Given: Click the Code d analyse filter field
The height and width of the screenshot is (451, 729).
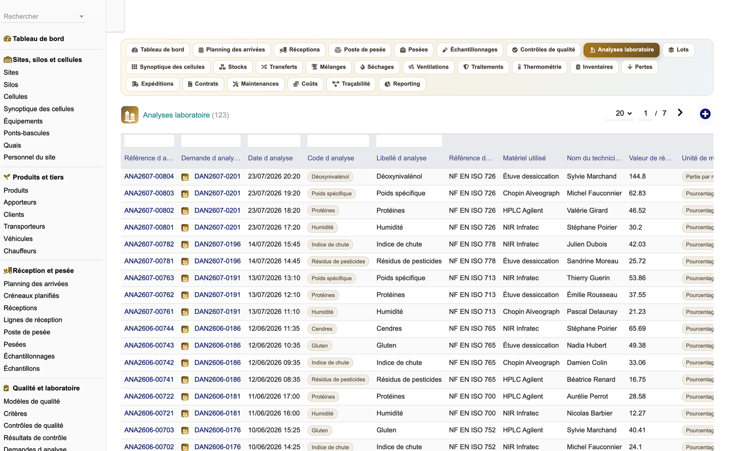Looking at the screenshot, I should [338, 141].
